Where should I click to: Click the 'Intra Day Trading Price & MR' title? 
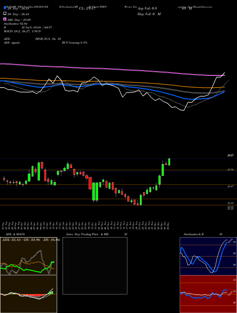(x=87, y=234)
